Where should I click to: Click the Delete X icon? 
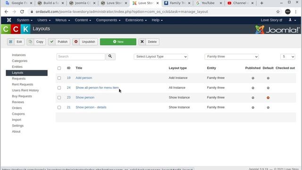point(142,42)
